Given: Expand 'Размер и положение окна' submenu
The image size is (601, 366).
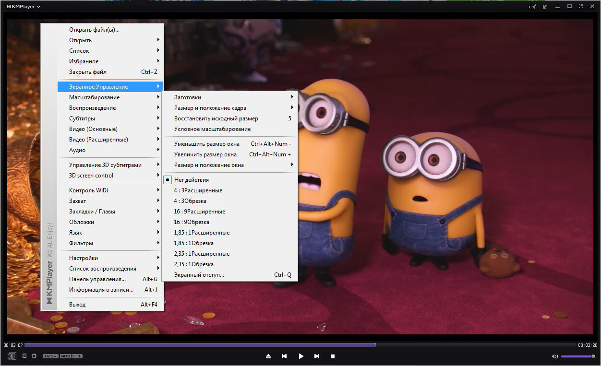Looking at the screenshot, I should tap(229, 165).
